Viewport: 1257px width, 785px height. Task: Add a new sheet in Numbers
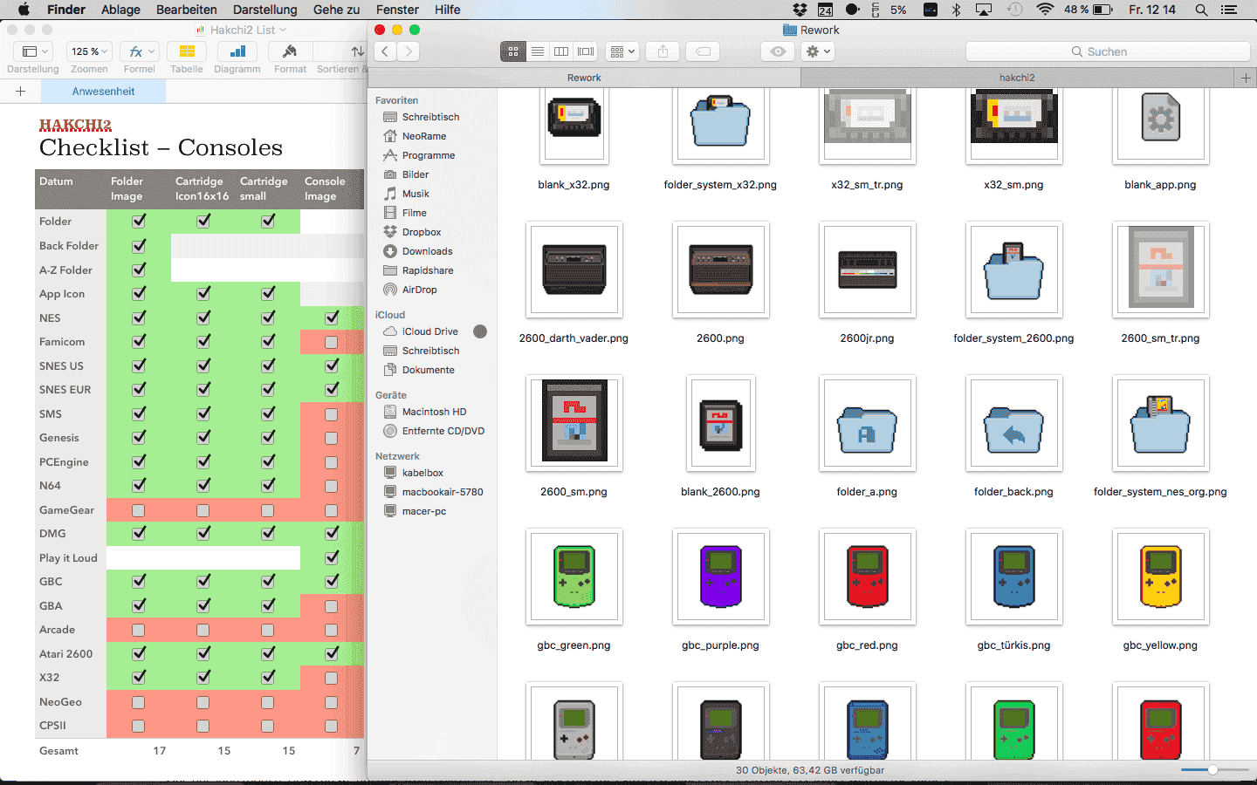(x=21, y=92)
